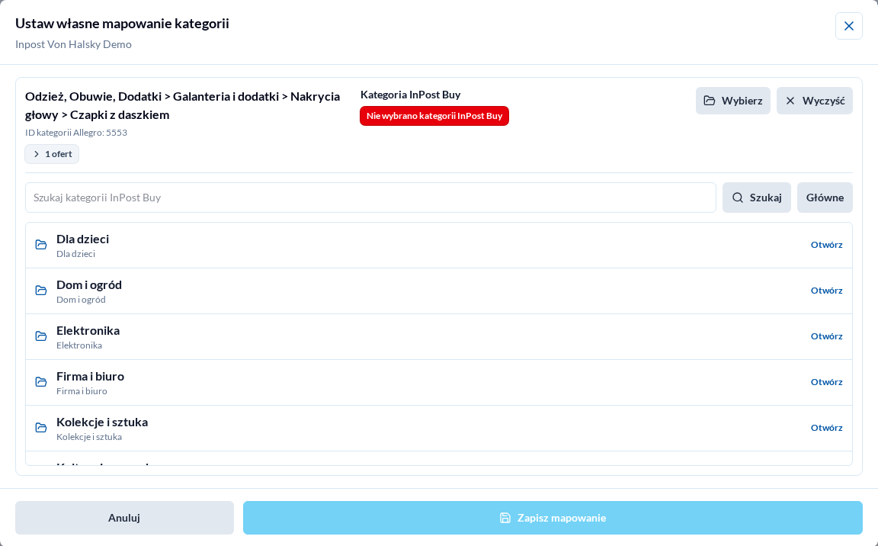The image size is (878, 546).
Task: Select the Dla dzieci category title
Action: [x=83, y=239]
